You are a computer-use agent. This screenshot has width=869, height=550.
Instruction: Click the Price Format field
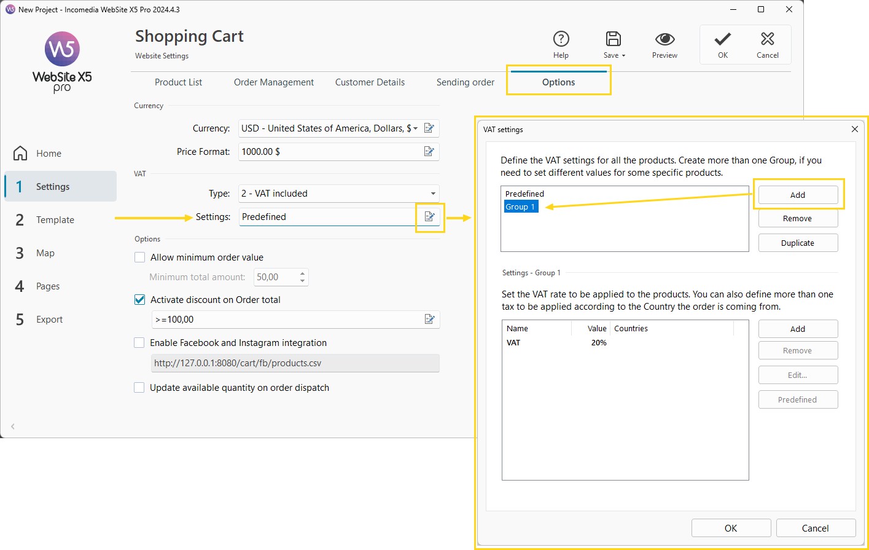(x=339, y=152)
